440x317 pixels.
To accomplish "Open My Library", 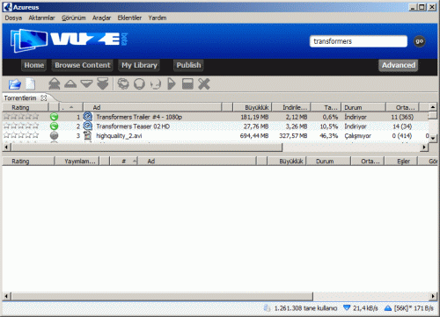I will [139, 65].
